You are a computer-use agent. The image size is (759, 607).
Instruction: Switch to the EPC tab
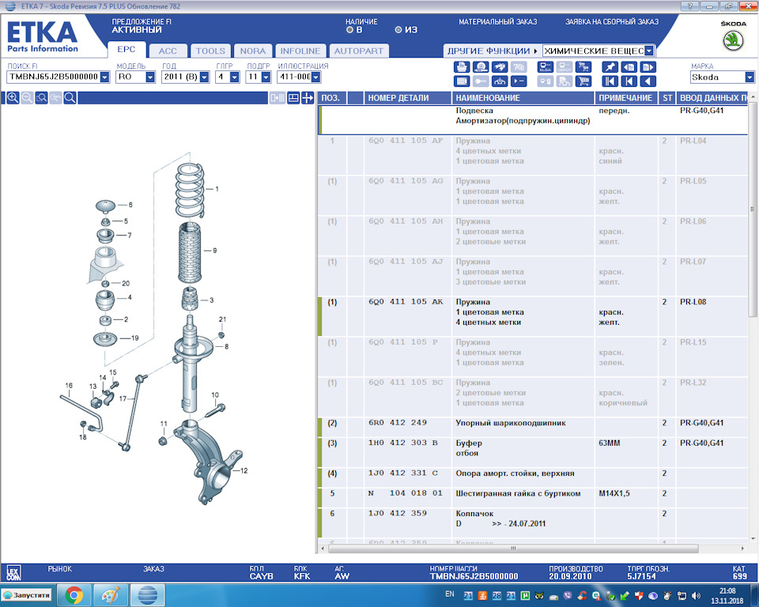click(126, 49)
